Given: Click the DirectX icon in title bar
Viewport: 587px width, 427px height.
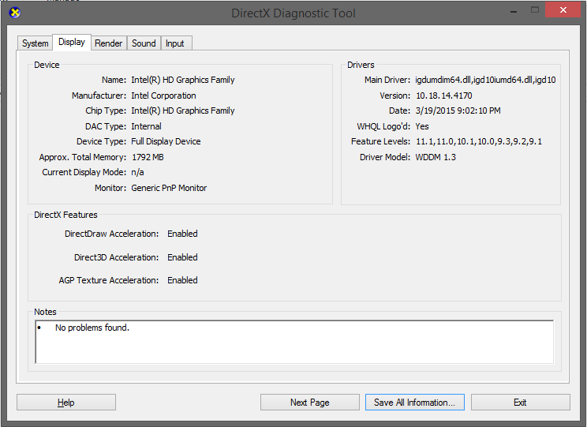Looking at the screenshot, I should tap(13, 13).
